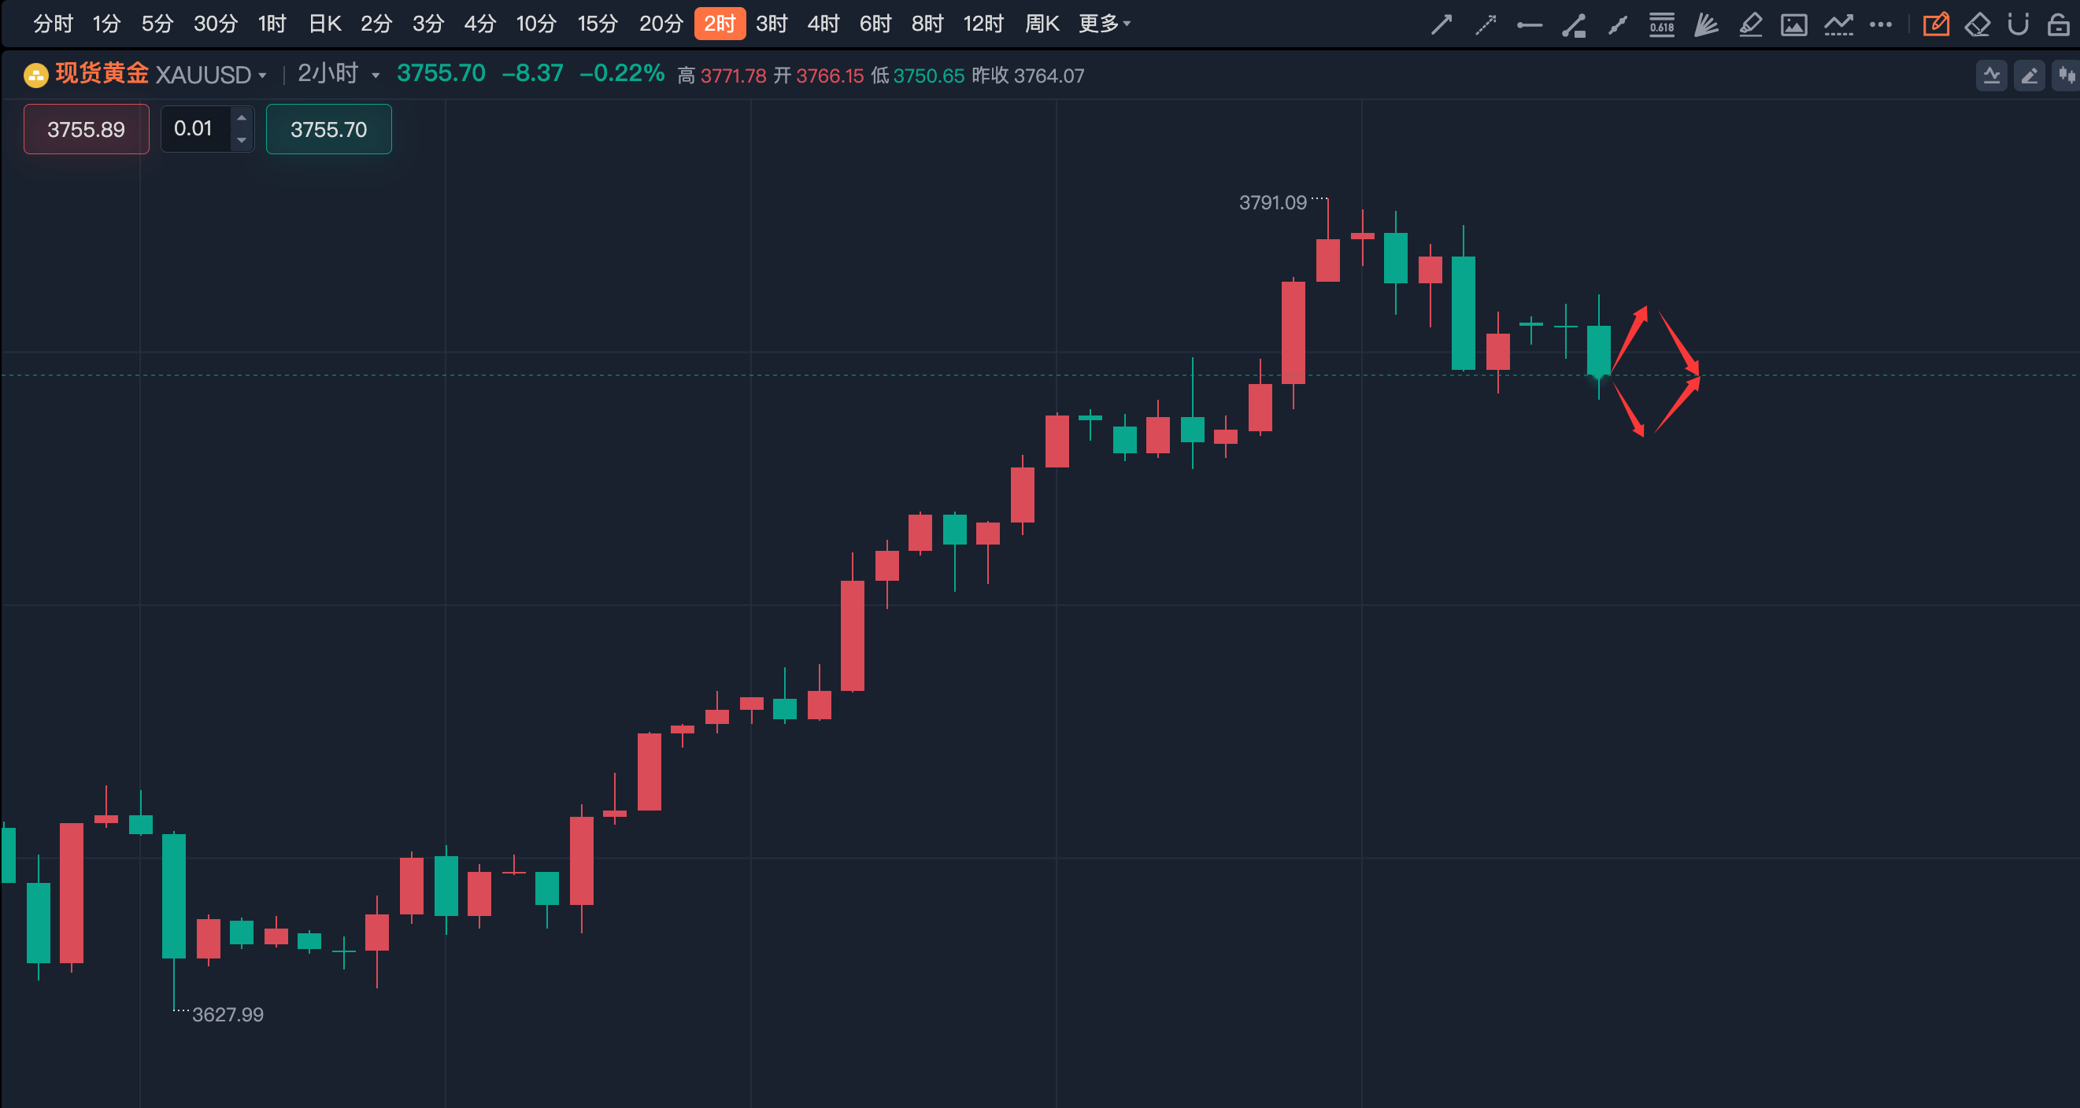Select the highlighter marker tool
This screenshot has height=1108, width=2080.
(x=1750, y=25)
